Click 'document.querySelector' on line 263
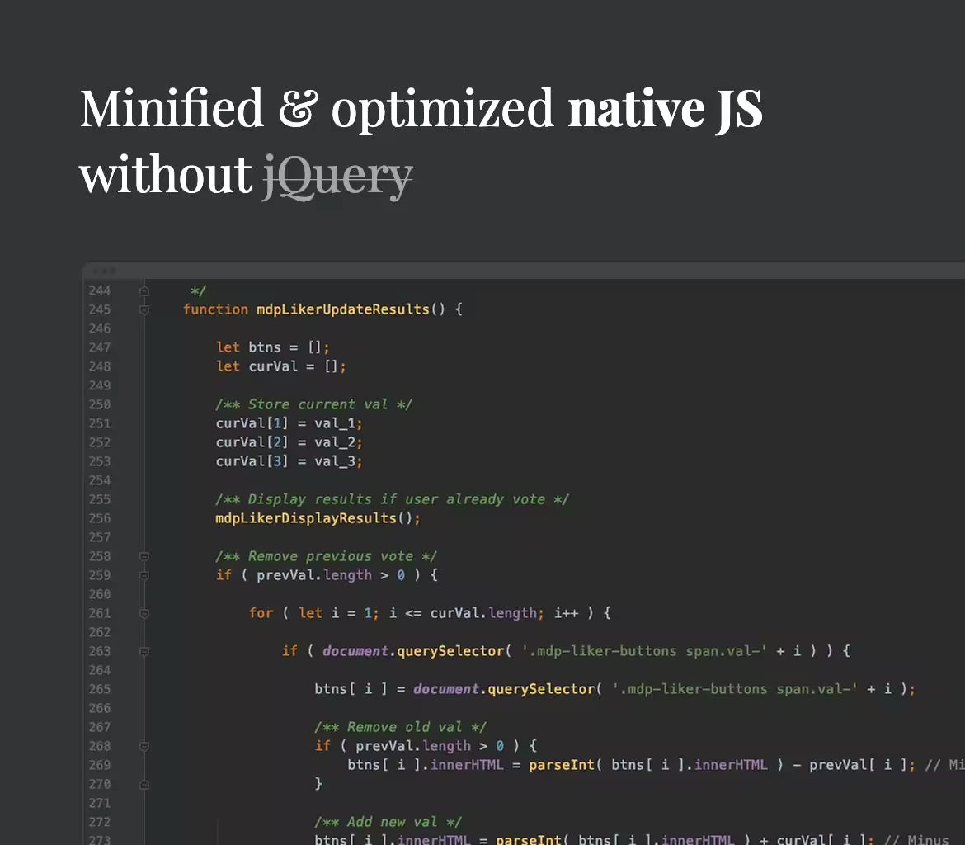The height and width of the screenshot is (845, 965). [x=413, y=651]
